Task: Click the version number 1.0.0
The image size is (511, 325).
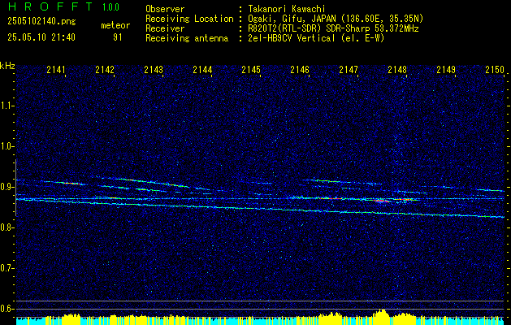Action: tap(110, 7)
